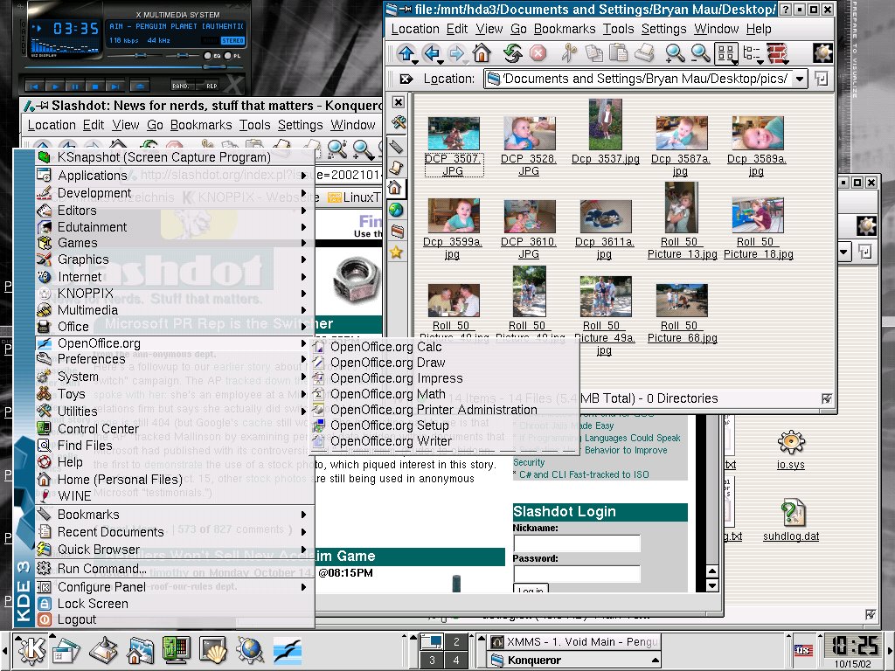895x671 pixels.
Task: Click XMMS Stop button
Action: (94, 86)
